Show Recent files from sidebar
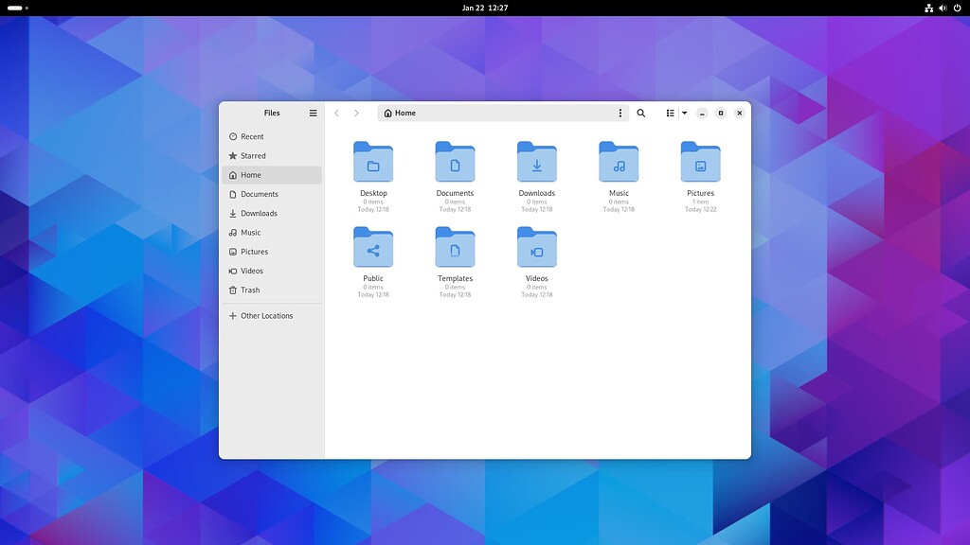This screenshot has width=970, height=545. pyautogui.click(x=252, y=136)
